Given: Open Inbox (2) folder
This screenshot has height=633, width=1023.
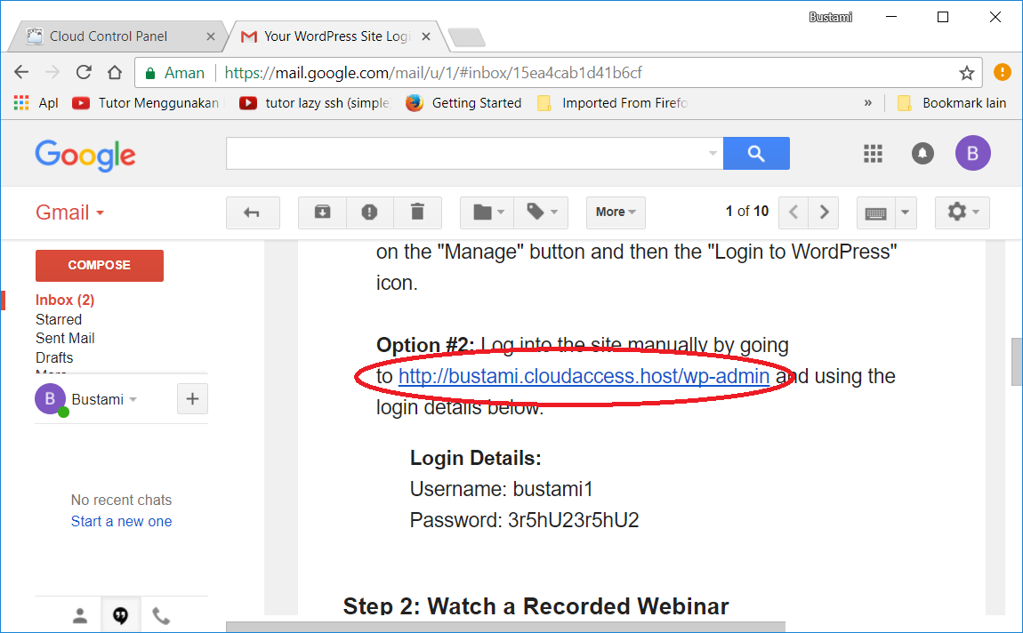Looking at the screenshot, I should 65,300.
